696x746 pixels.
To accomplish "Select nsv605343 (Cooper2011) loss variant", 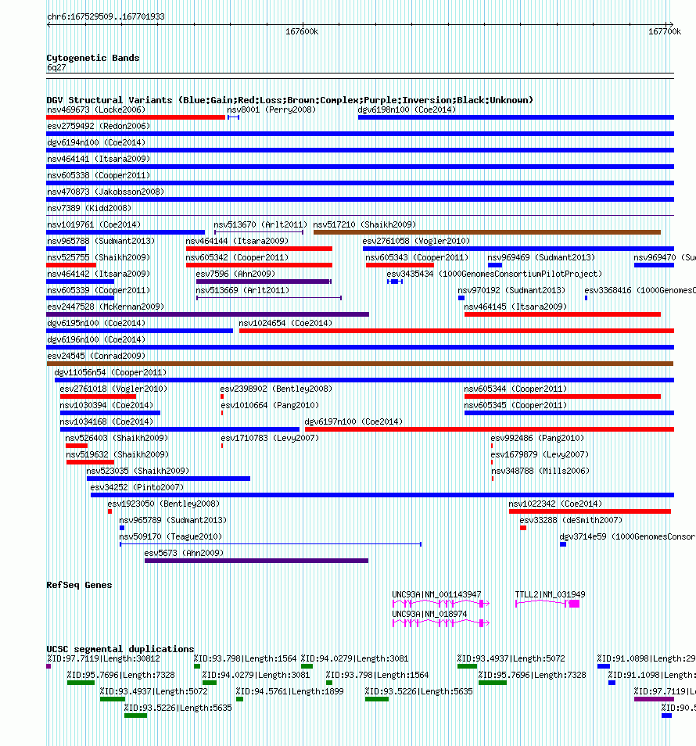I will (x=400, y=265).
